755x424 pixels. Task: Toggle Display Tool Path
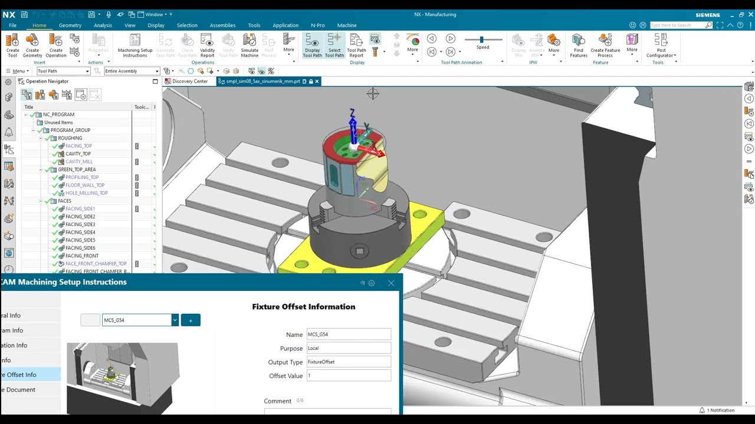coord(312,45)
